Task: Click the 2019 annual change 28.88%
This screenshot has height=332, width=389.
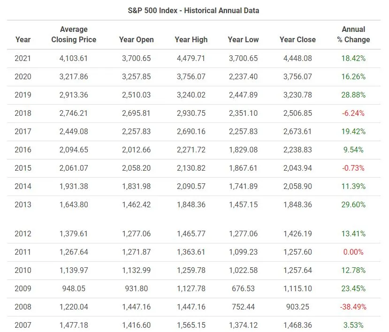Action: [353, 95]
